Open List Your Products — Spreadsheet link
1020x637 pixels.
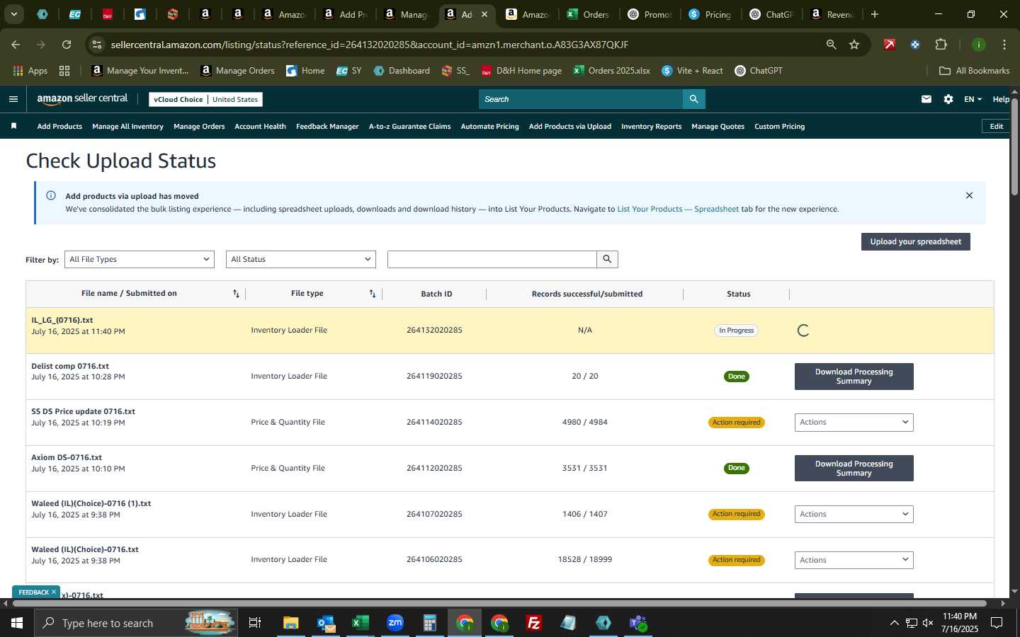[678, 209]
